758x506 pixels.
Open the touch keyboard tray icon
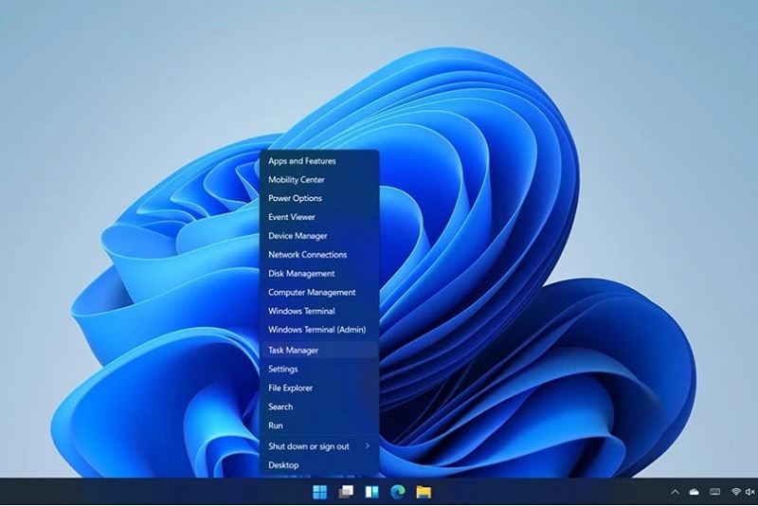tap(715, 492)
